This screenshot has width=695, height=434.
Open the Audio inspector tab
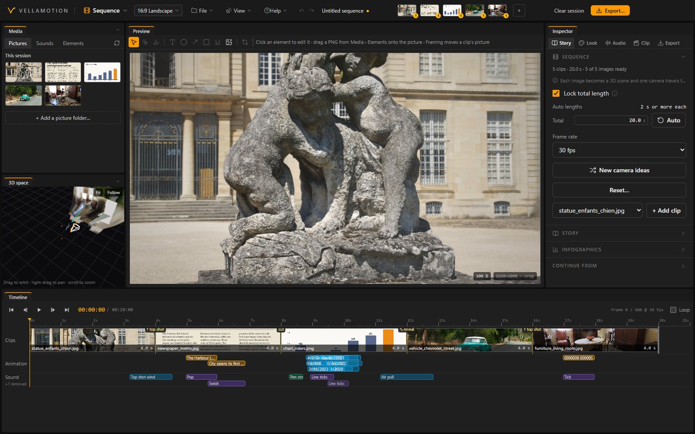coord(615,43)
